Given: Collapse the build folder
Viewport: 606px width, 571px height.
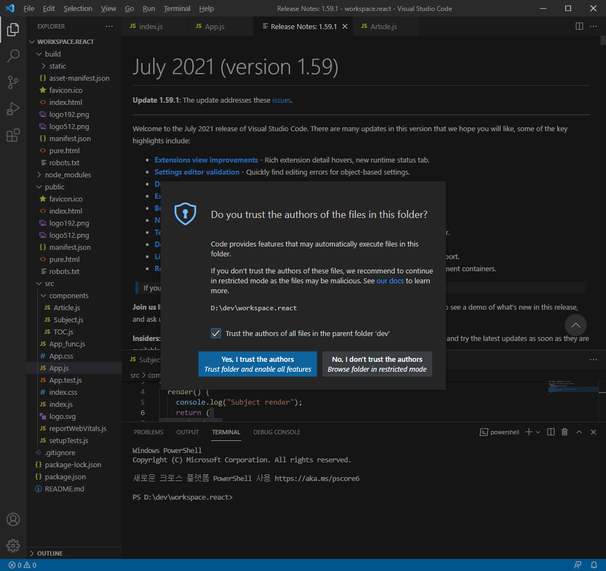Looking at the screenshot, I should click(x=38, y=54).
